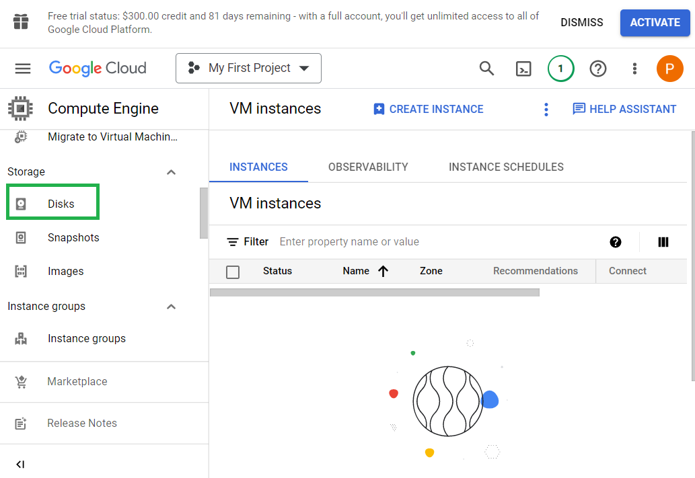
Task: Click the Zone column header
Action: pyautogui.click(x=431, y=271)
